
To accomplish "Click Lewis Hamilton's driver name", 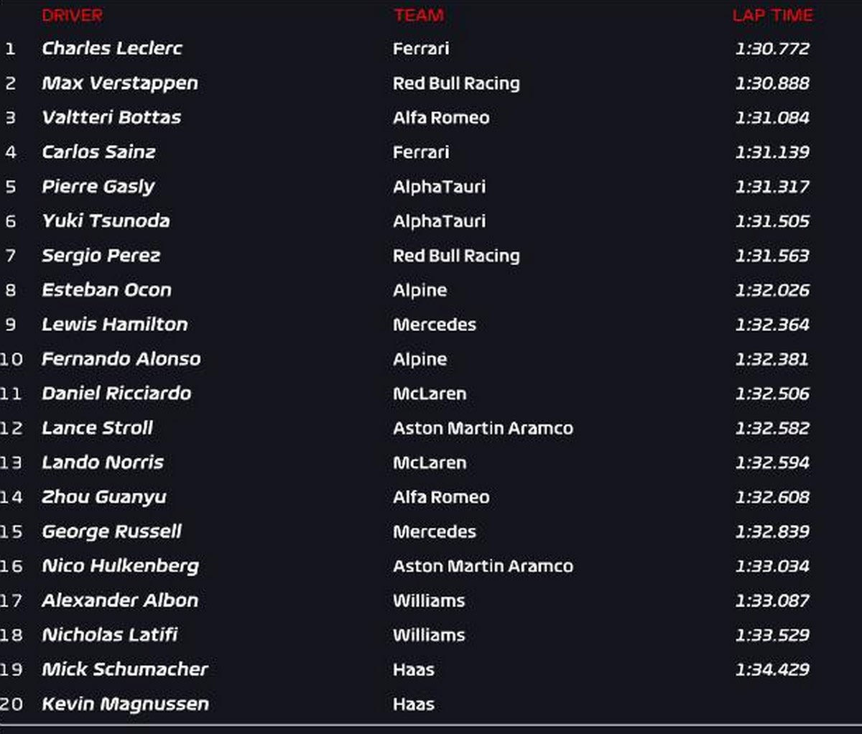I will (114, 325).
